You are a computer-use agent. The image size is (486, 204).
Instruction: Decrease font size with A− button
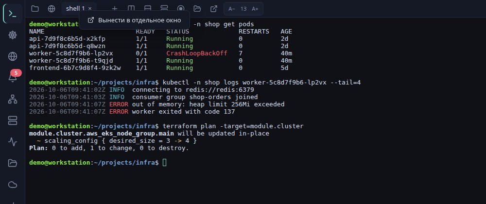(x=231, y=9)
